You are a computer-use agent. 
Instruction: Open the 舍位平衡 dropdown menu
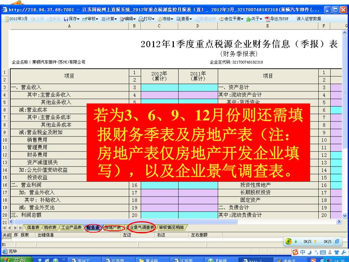point(231,19)
